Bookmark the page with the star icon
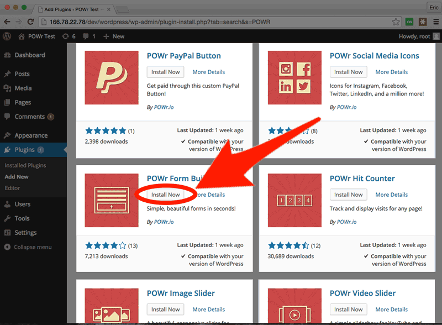The width and height of the screenshot is (442, 325). [x=396, y=22]
